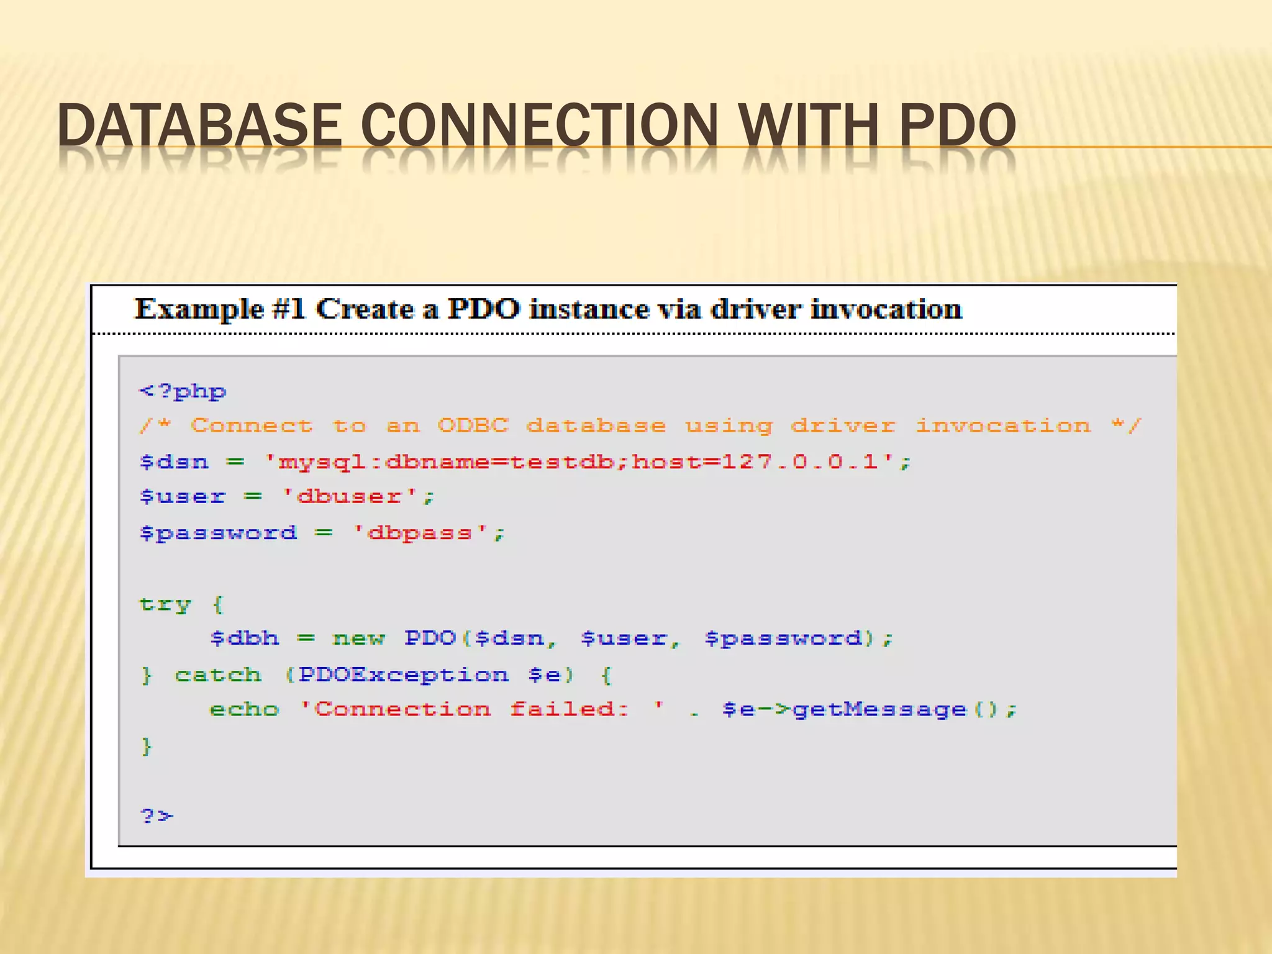The height and width of the screenshot is (954, 1272).
Task: Click the closing '?>' tag
Action: click(x=157, y=815)
